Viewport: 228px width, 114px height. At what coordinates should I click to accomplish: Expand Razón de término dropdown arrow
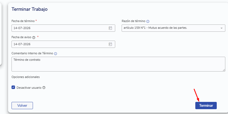tap(222, 28)
